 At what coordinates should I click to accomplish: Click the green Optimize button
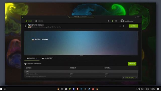132,64
